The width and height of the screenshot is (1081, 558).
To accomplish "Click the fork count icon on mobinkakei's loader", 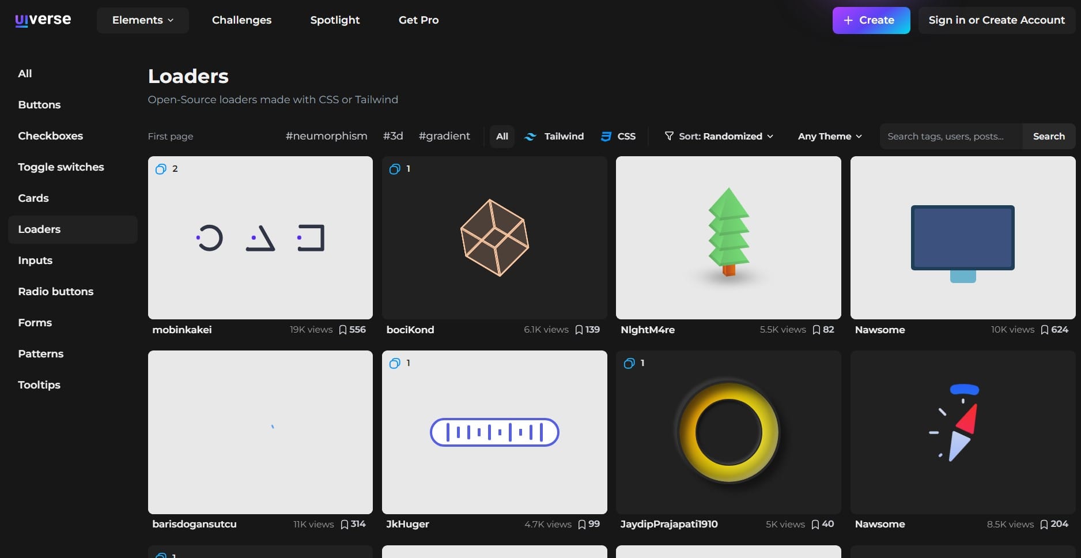I will 161,168.
